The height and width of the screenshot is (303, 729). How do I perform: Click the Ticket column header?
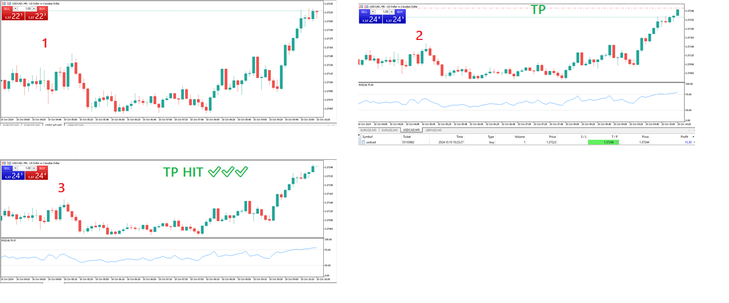tap(406, 137)
